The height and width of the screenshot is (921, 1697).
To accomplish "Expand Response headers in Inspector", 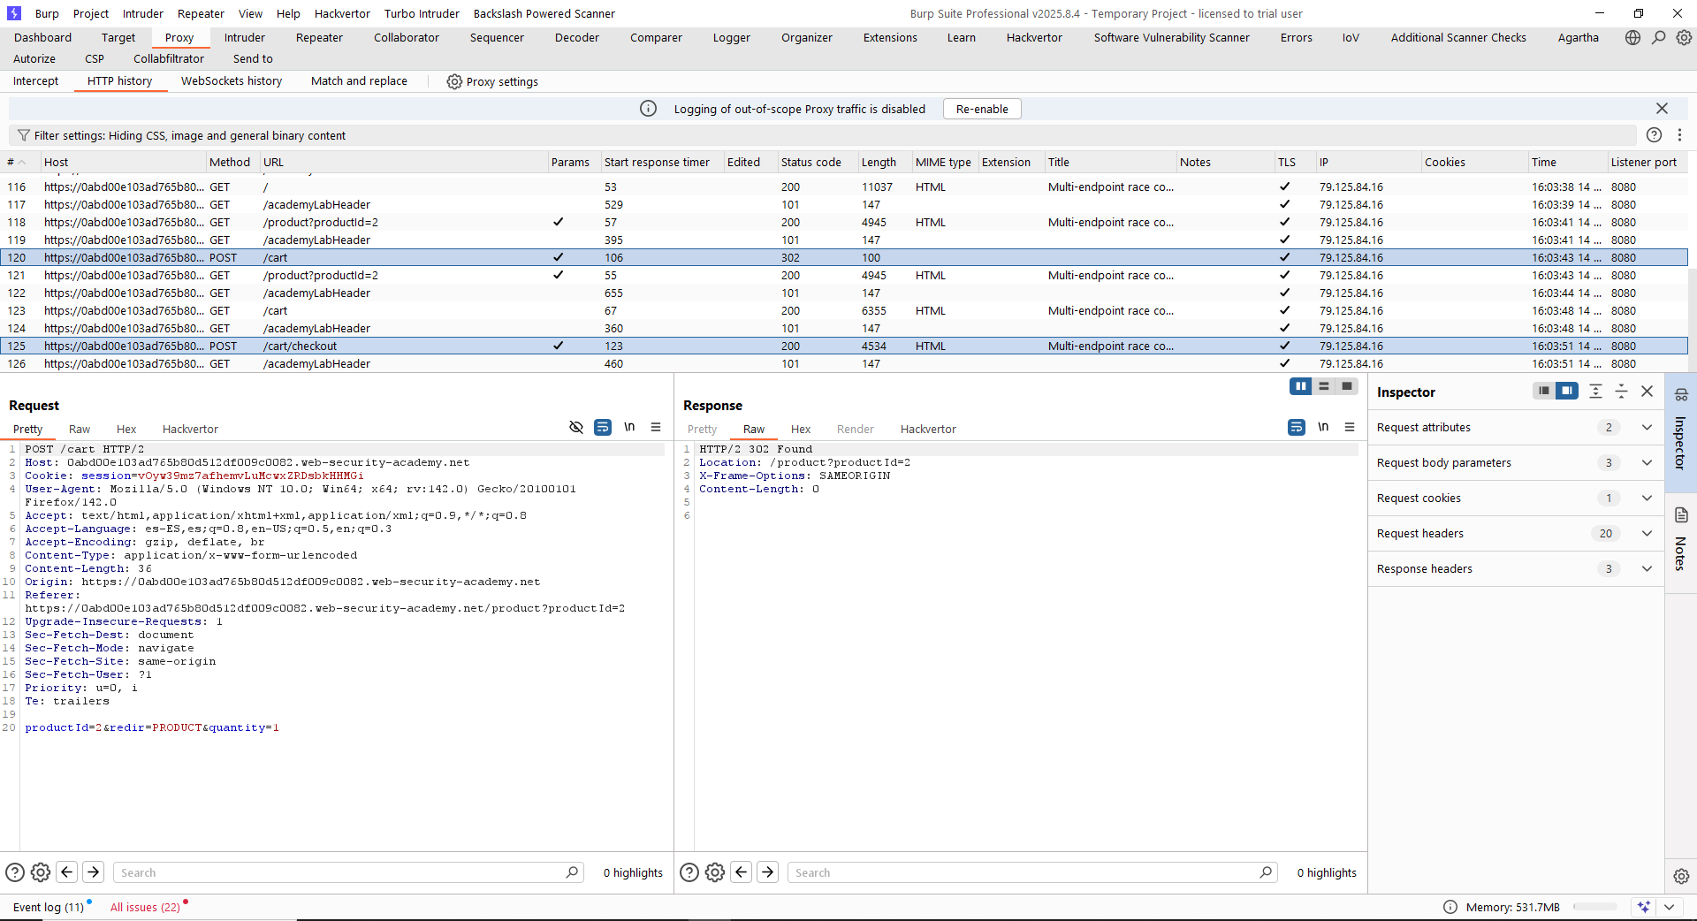I will (x=1647, y=568).
